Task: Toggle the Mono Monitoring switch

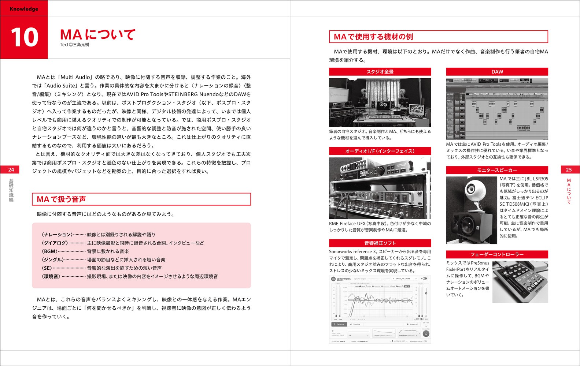Action: coord(425,341)
